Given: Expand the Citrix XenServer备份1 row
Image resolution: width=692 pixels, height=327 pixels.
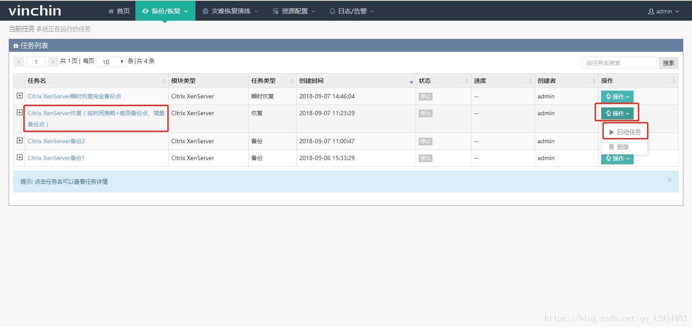Looking at the screenshot, I should pyautogui.click(x=19, y=157).
